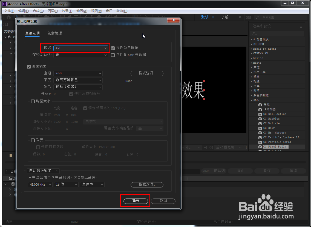
Task: Switch to the 色彩管理 tab
Action: 54,33
